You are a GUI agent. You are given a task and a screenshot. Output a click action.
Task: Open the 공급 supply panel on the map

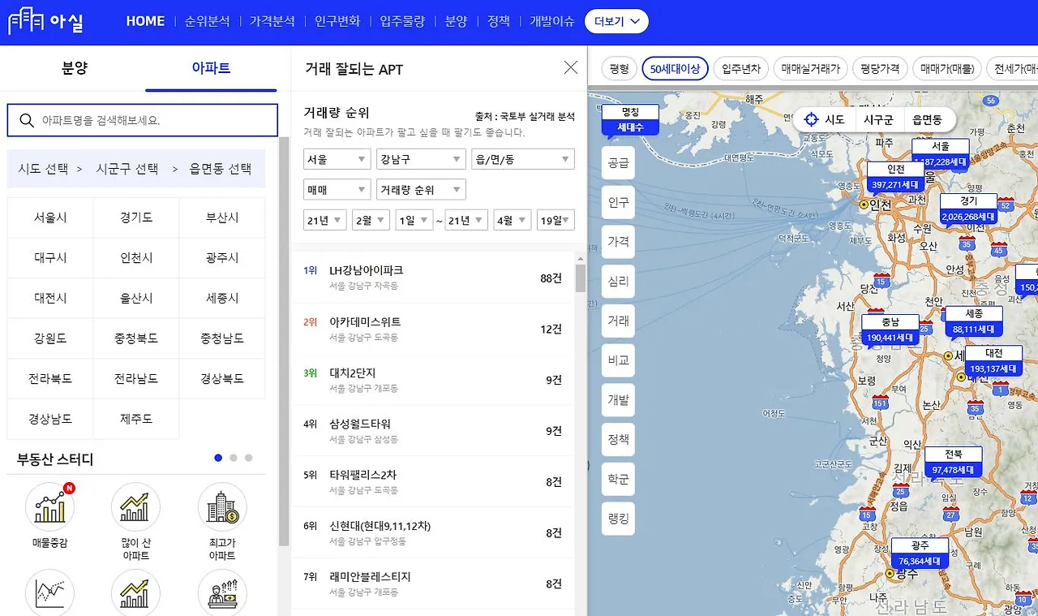(617, 162)
